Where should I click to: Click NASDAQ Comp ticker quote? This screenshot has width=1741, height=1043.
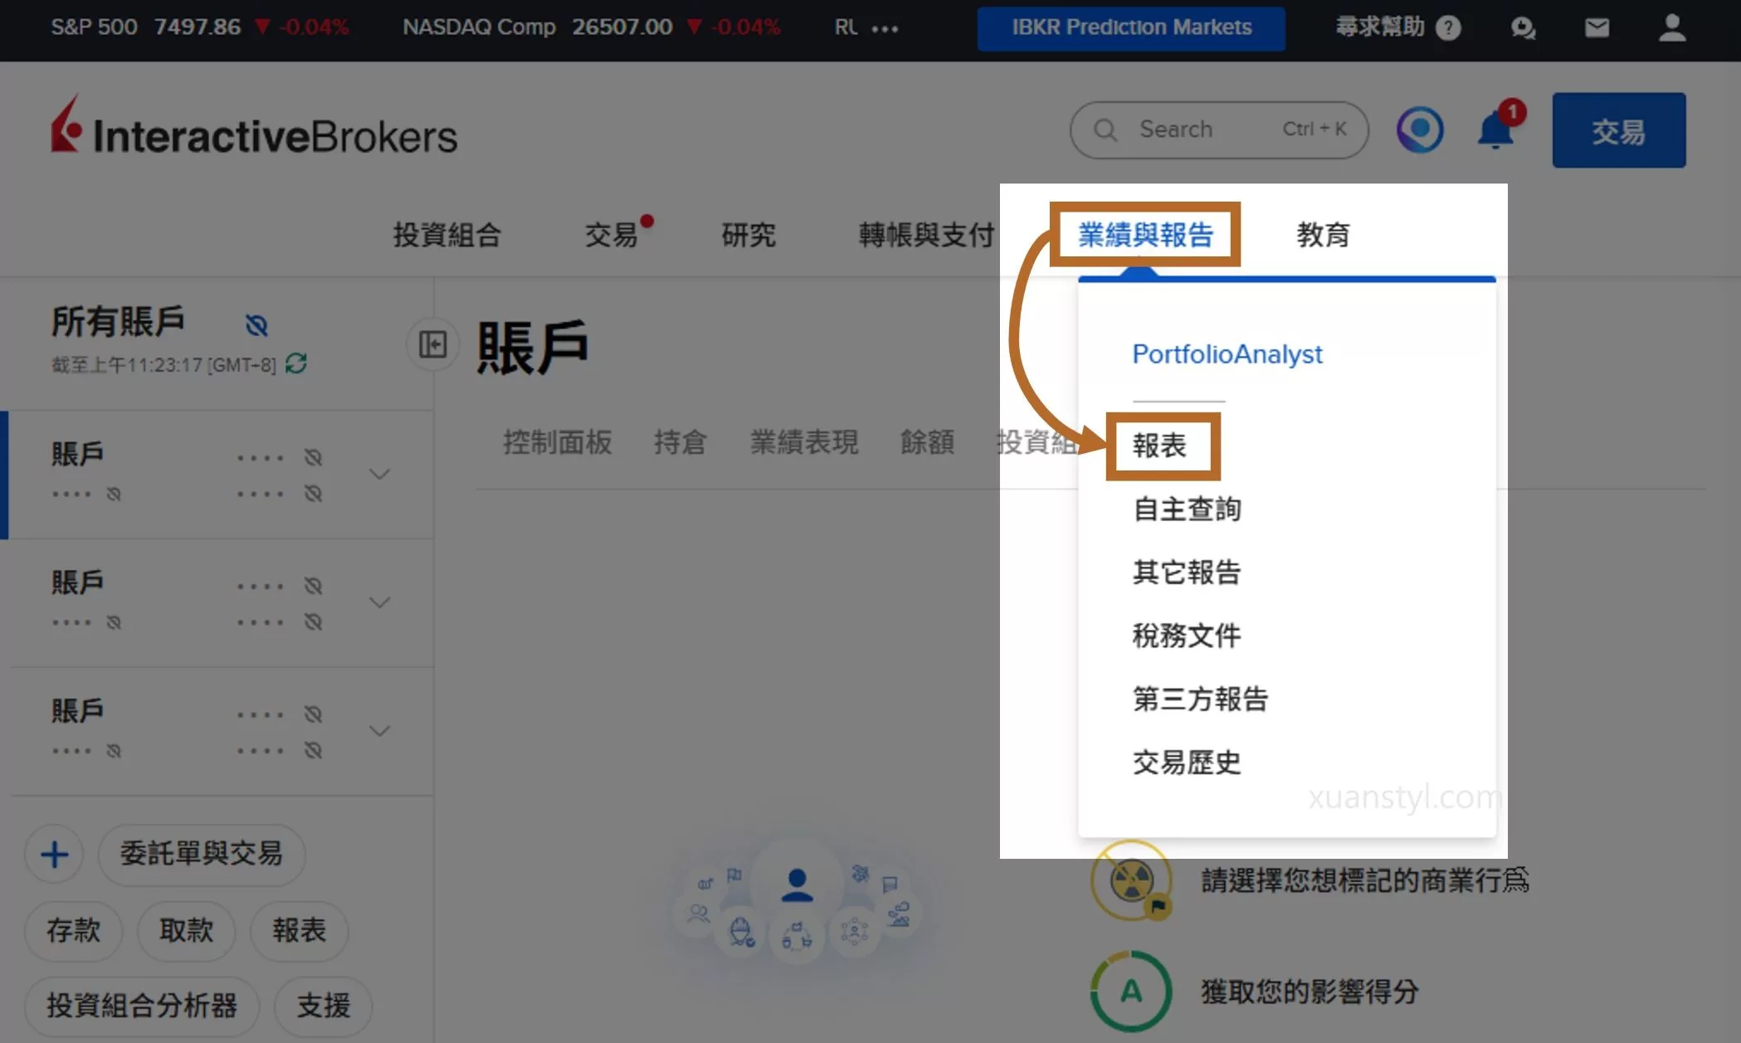(591, 27)
